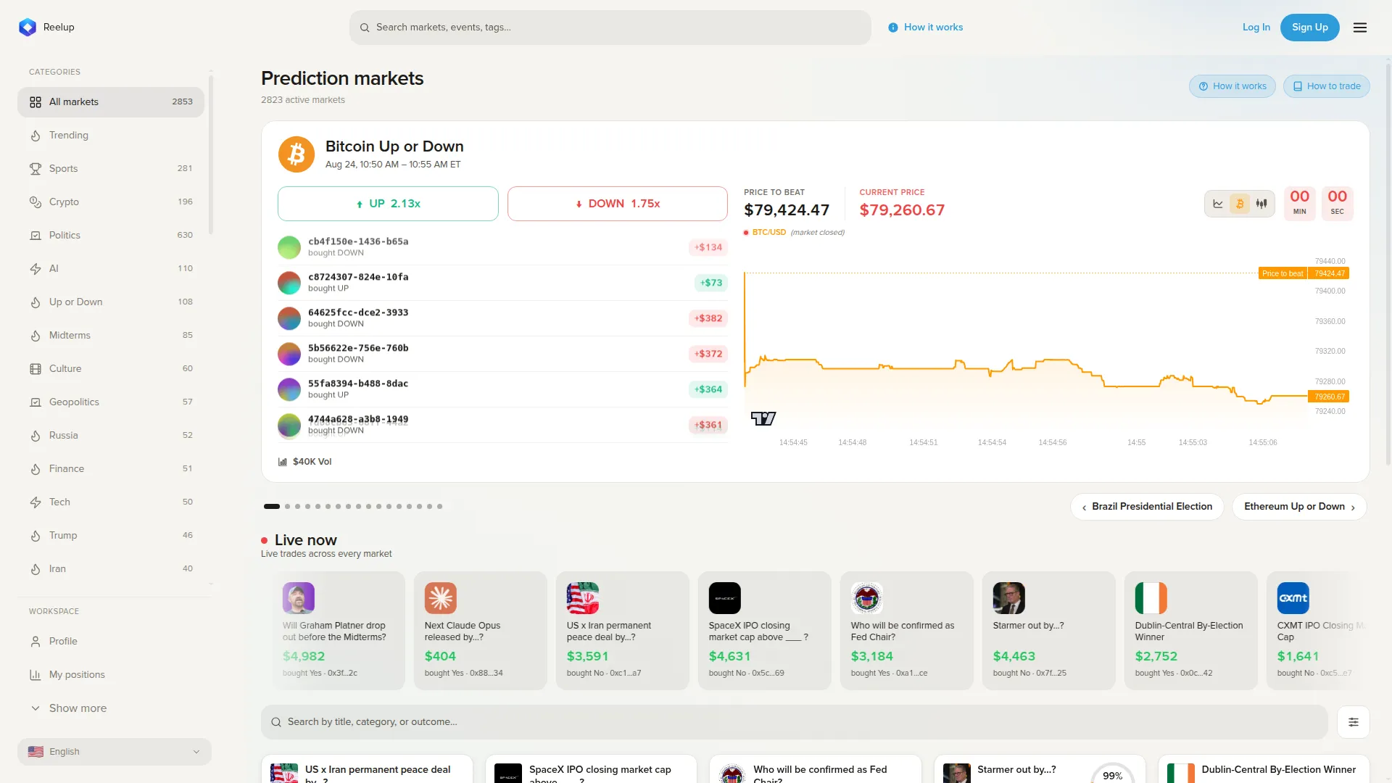Click the My positions bar chart icon

click(36, 675)
